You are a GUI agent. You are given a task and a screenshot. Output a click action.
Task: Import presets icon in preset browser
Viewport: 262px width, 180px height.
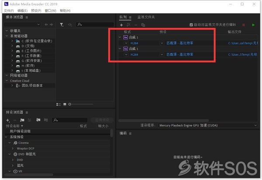click(x=38, y=120)
